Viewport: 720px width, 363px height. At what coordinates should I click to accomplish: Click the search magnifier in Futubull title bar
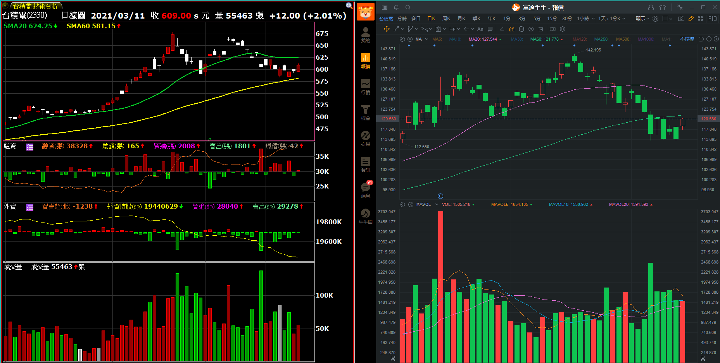[408, 7]
